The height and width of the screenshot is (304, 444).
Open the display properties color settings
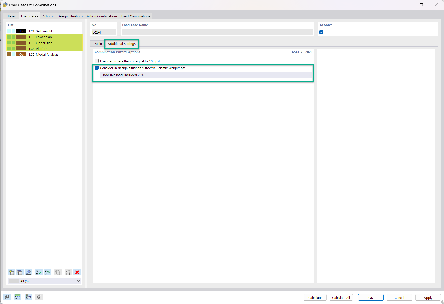[x=28, y=297]
